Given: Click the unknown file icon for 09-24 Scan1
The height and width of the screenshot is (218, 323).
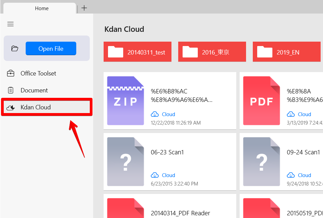Looking at the screenshot, I should pyautogui.click(x=262, y=161).
